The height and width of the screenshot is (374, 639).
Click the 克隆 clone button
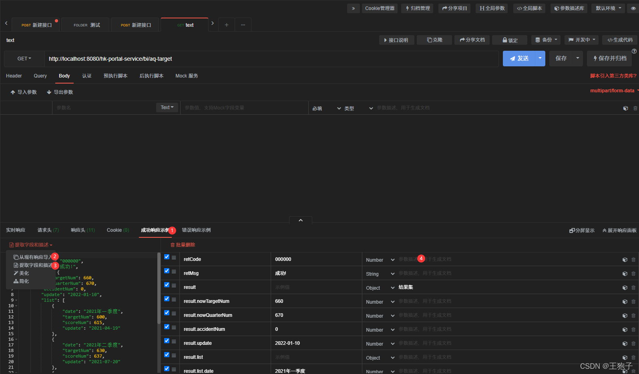434,40
